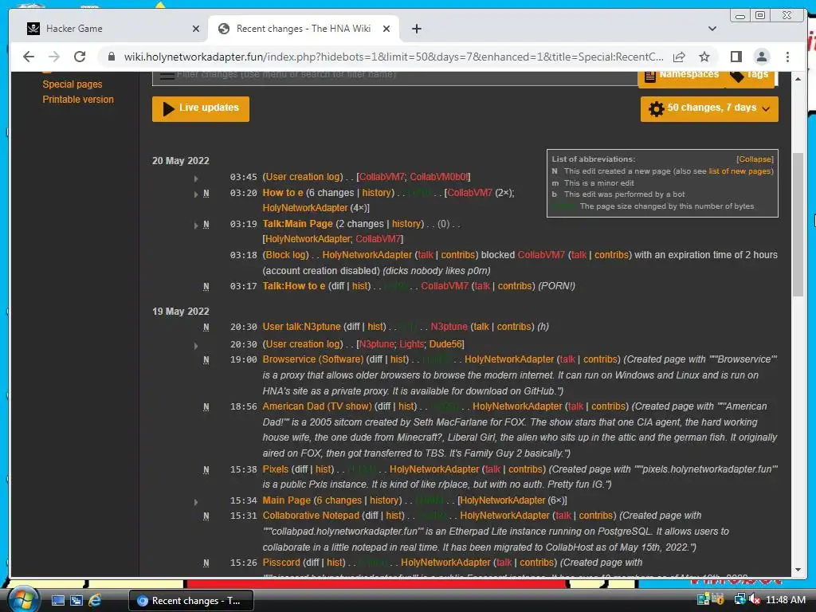Open Main Page from the 15:34 entry

pos(286,500)
